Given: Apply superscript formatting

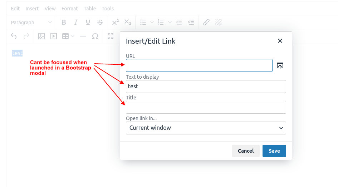Looking at the screenshot, I should (116, 22).
